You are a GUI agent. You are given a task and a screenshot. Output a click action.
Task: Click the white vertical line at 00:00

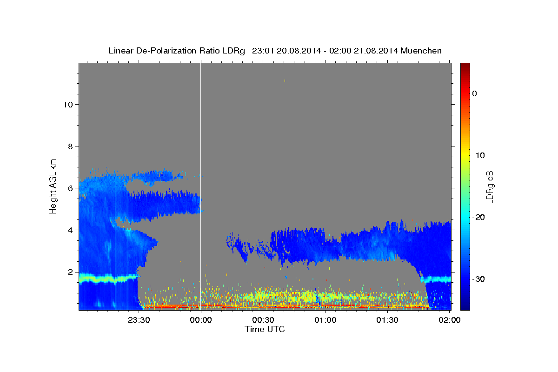[x=200, y=186]
